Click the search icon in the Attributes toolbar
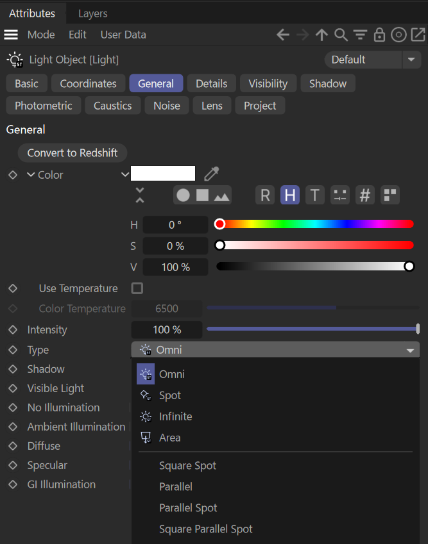This screenshot has width=428, height=544. [x=341, y=35]
